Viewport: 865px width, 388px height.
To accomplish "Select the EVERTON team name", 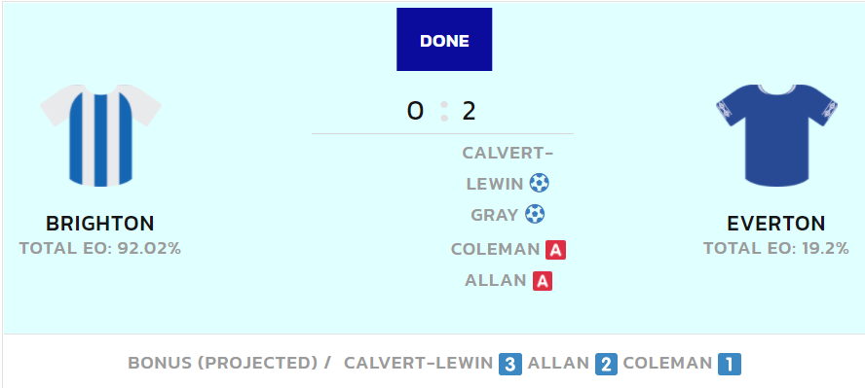I will (776, 224).
